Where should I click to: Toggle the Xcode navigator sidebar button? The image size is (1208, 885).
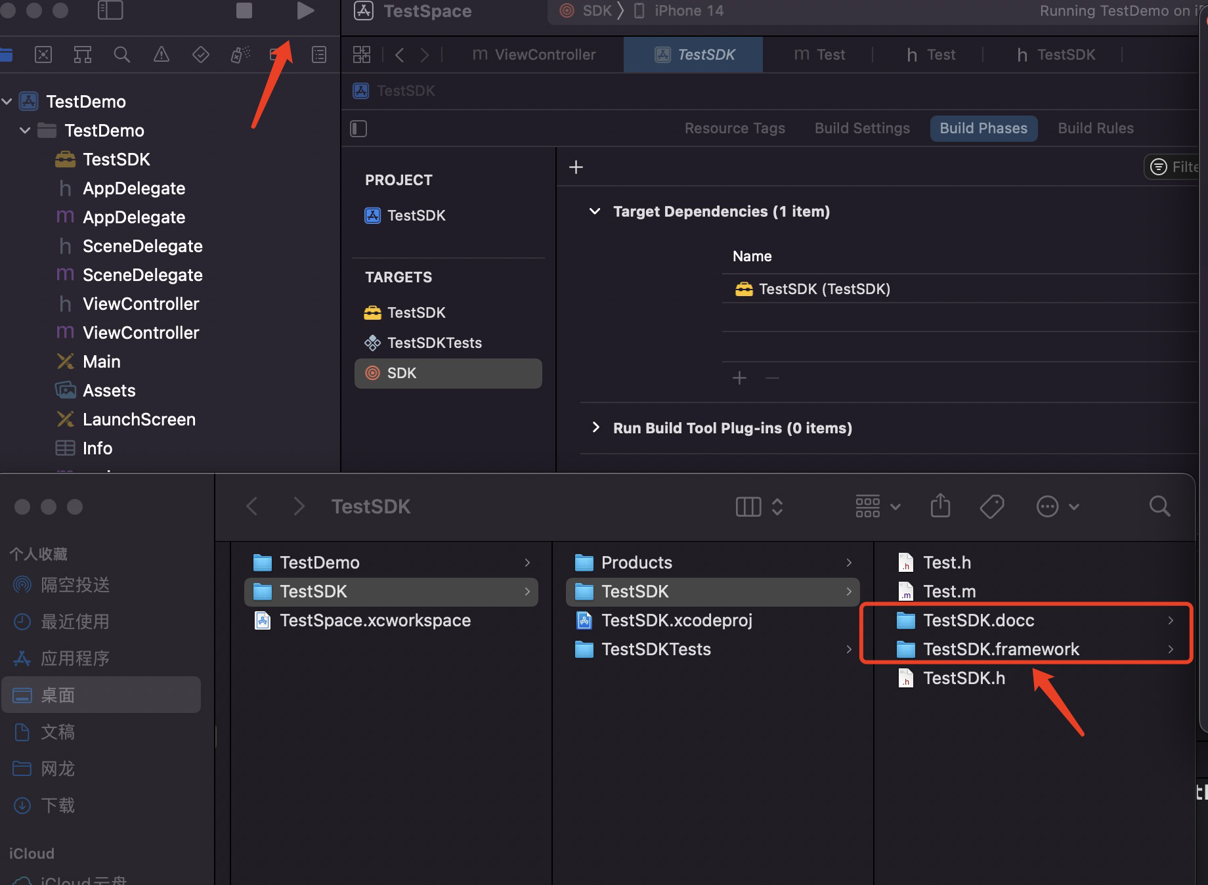pyautogui.click(x=110, y=10)
